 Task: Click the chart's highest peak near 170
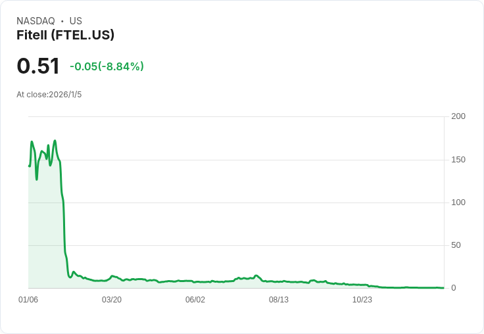[55, 141]
